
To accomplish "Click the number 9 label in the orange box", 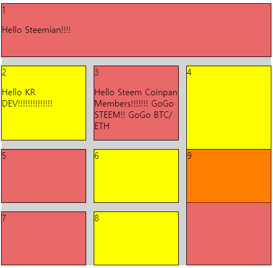I will pyautogui.click(x=189, y=156).
